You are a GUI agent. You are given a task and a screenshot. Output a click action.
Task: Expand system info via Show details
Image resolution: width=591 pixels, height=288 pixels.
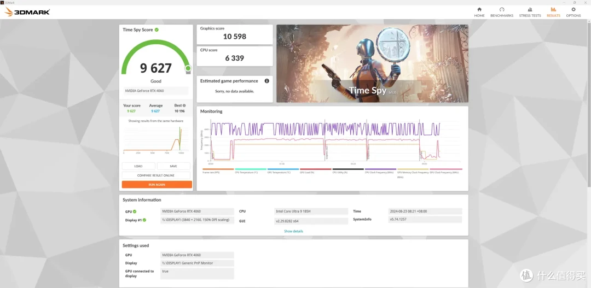[294, 231]
